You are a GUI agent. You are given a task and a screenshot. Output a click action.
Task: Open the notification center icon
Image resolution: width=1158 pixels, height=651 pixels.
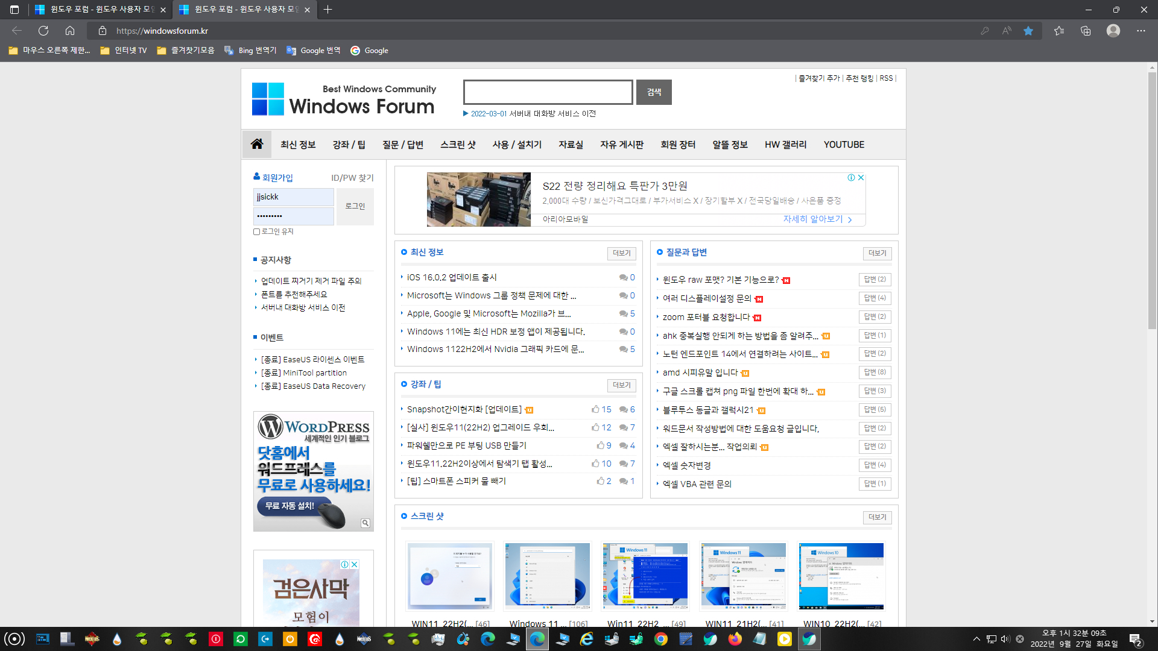(1136, 639)
